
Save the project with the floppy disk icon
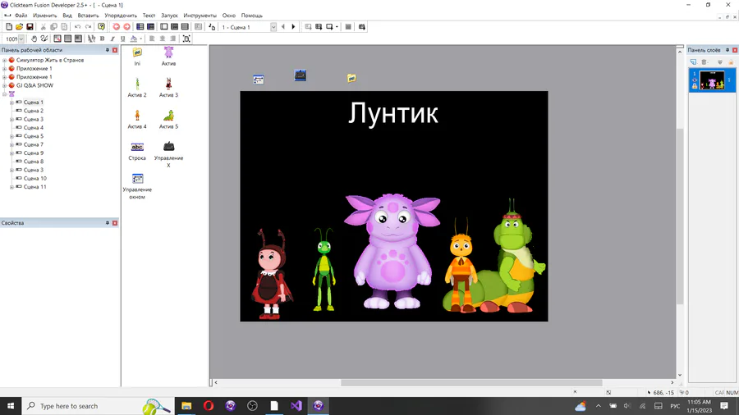(x=30, y=27)
